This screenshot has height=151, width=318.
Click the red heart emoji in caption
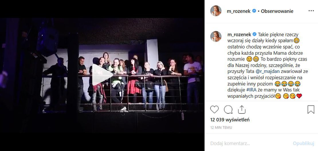299,96
